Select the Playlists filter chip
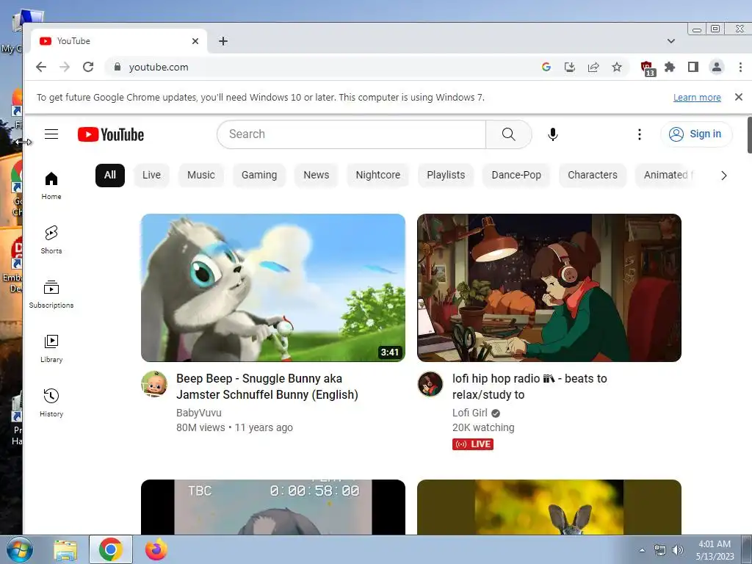752x564 pixels. click(446, 175)
